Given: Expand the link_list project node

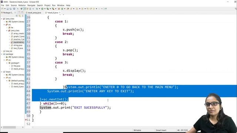Looking at the screenshot, I should [1, 51].
